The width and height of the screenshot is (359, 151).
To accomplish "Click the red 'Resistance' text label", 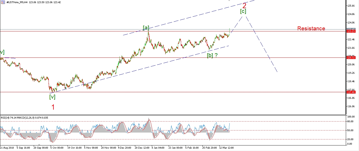I will (311, 28).
